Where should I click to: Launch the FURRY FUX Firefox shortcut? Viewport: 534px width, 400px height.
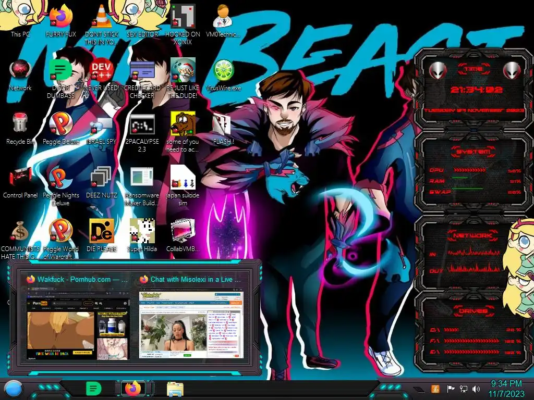pyautogui.click(x=60, y=20)
